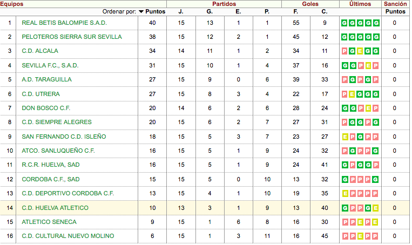The width and height of the screenshot is (412, 245).
Task: Click the sort arrow beside Puntos
Action: coord(141,11)
